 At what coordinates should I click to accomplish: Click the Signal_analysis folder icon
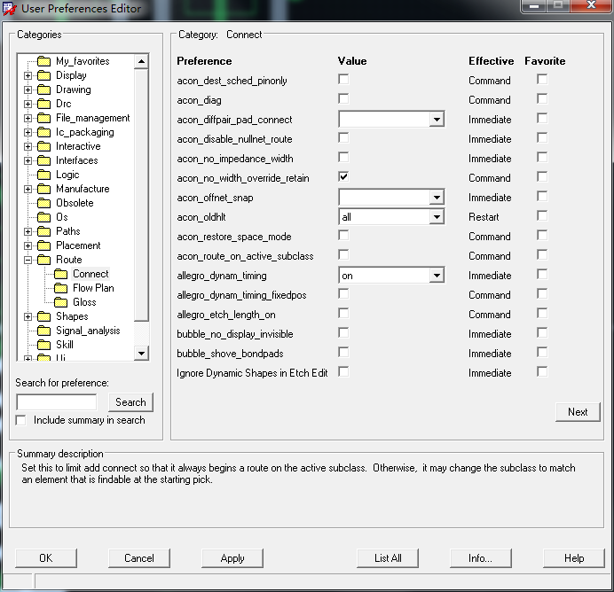43,331
